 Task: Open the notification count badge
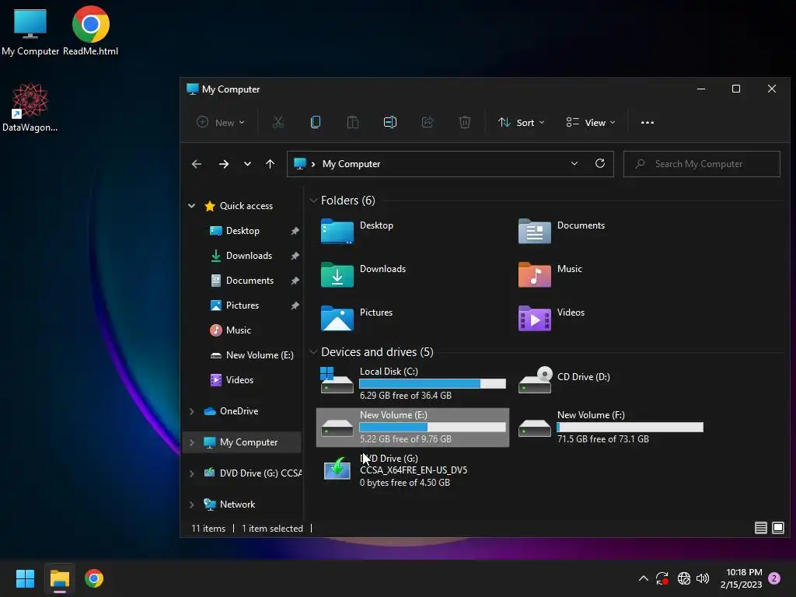[774, 578]
